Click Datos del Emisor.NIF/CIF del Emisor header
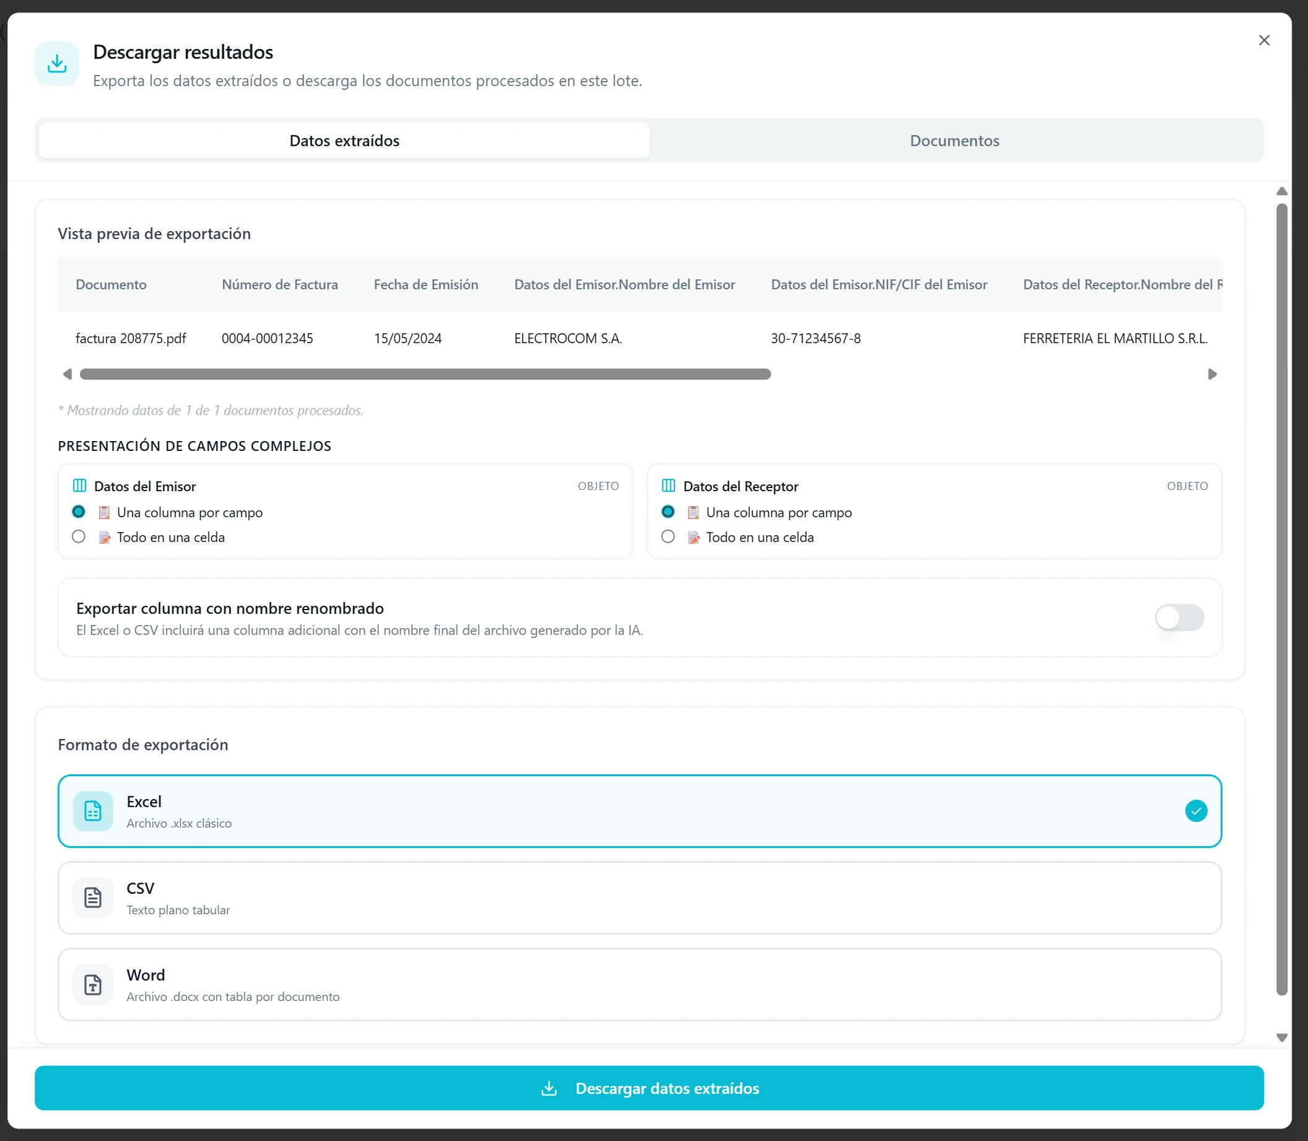The width and height of the screenshot is (1308, 1141). (x=879, y=284)
